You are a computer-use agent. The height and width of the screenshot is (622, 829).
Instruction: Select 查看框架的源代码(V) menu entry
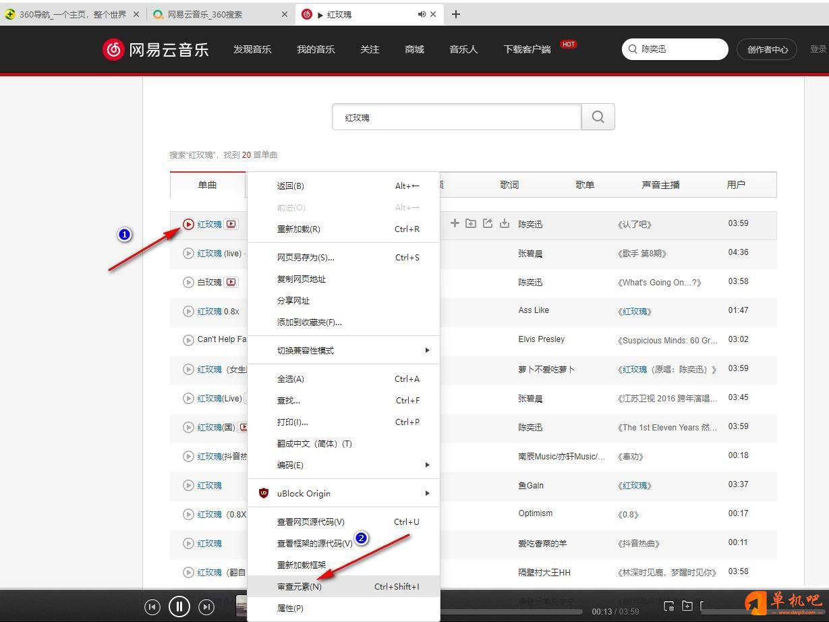(x=344, y=543)
